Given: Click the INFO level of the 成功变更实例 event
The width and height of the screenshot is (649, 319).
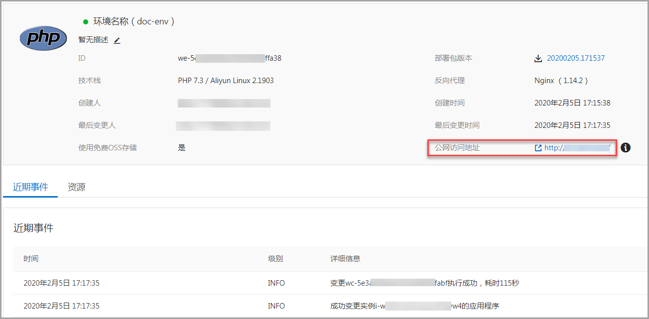Looking at the screenshot, I should (276, 306).
